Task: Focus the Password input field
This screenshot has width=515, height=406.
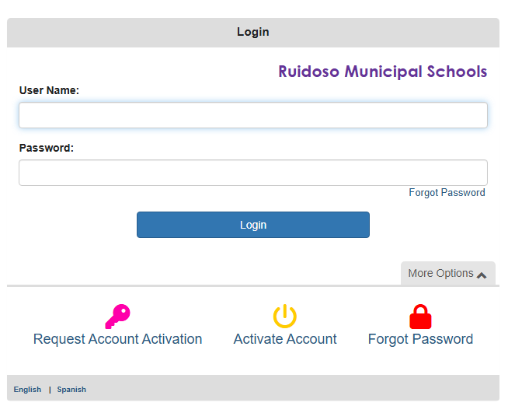Action: 253,173
